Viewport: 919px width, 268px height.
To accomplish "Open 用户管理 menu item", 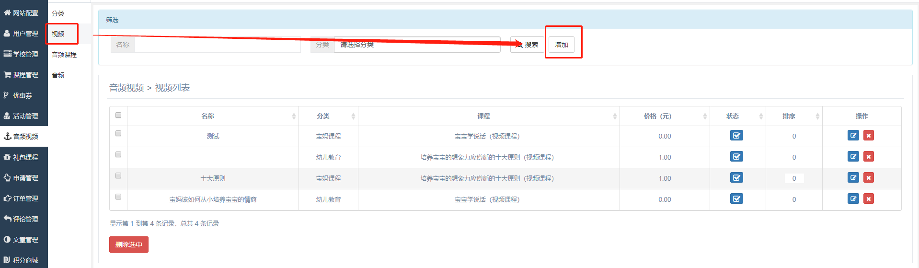I will pos(24,34).
